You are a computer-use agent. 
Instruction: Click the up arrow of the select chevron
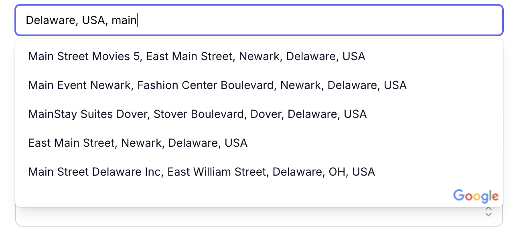488,209
